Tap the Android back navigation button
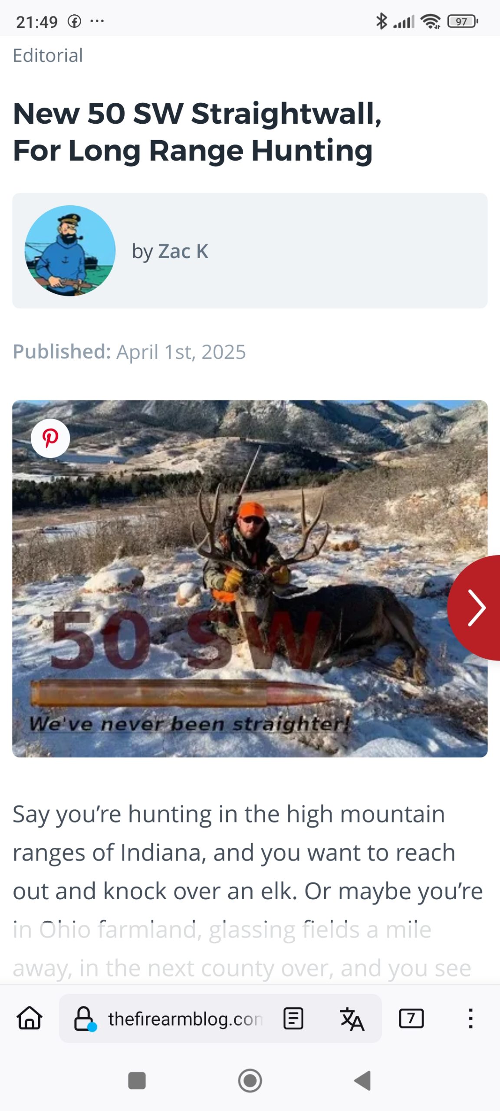 pyautogui.click(x=363, y=1080)
